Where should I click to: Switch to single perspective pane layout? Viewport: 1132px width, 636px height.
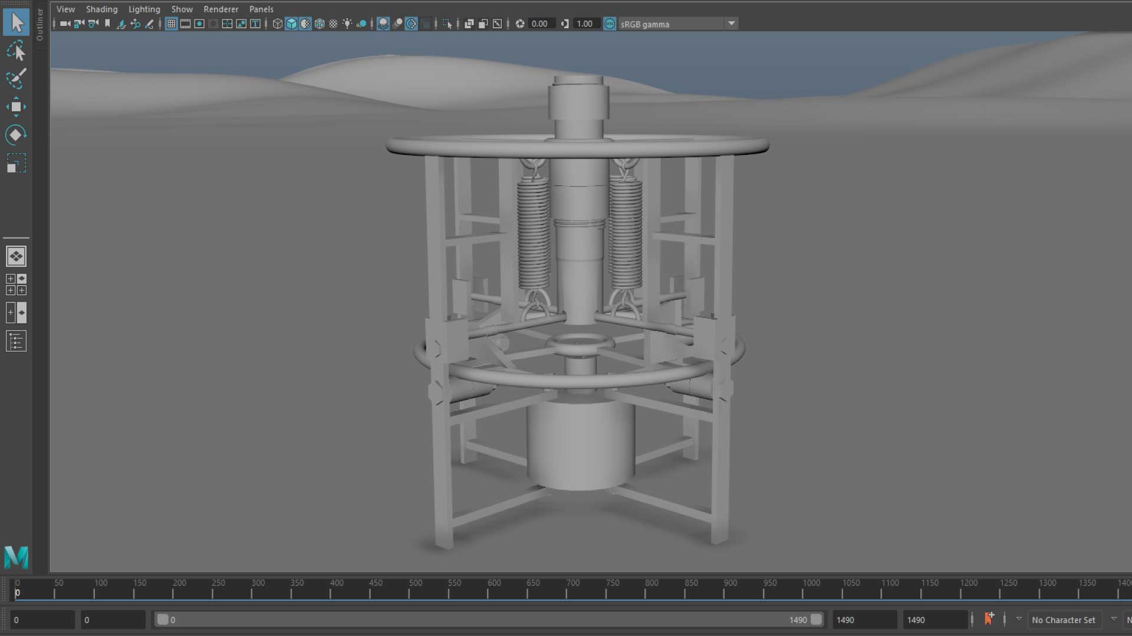click(x=16, y=256)
